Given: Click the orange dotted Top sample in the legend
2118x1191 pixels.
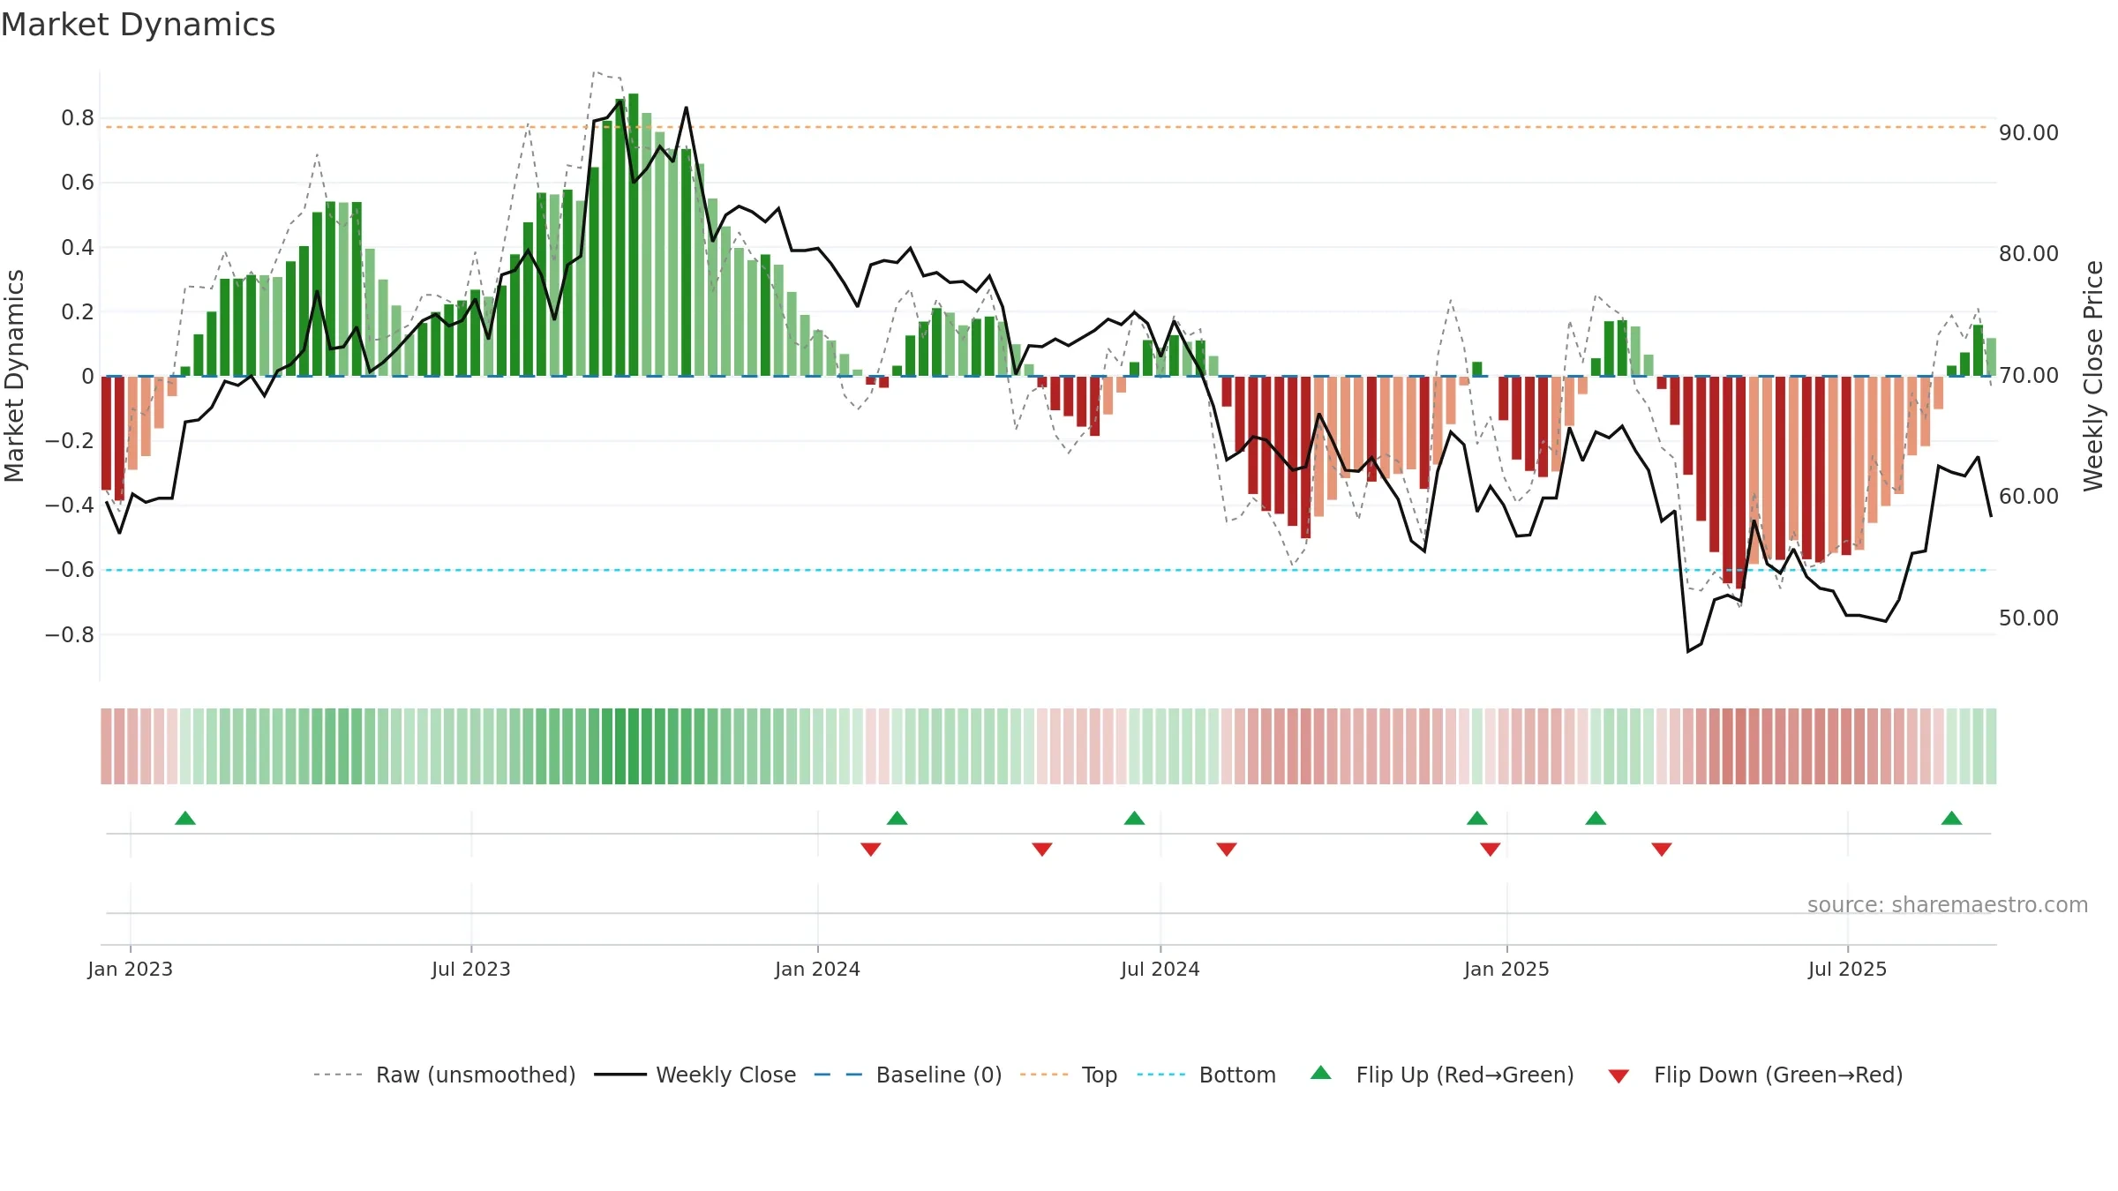Looking at the screenshot, I should 1044,1075.
